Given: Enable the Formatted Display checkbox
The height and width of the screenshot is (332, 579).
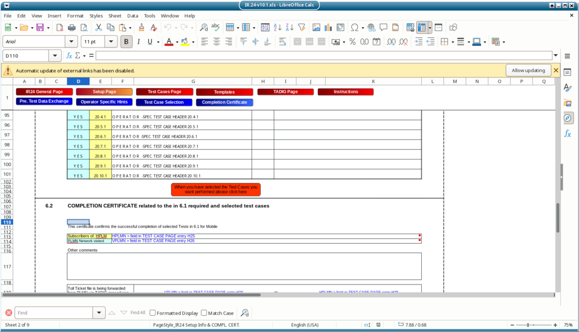Looking at the screenshot, I should (153, 313).
